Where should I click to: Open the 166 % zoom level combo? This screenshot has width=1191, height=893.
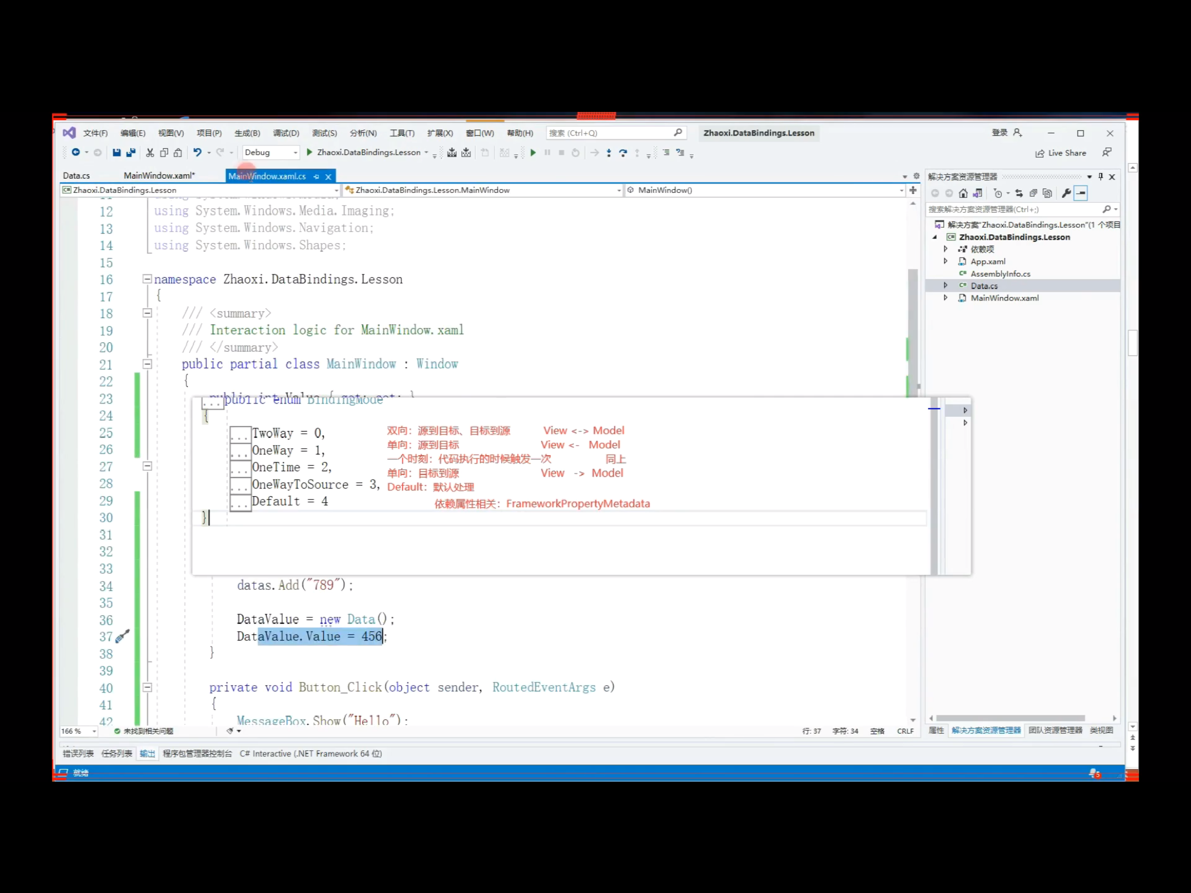coord(78,731)
